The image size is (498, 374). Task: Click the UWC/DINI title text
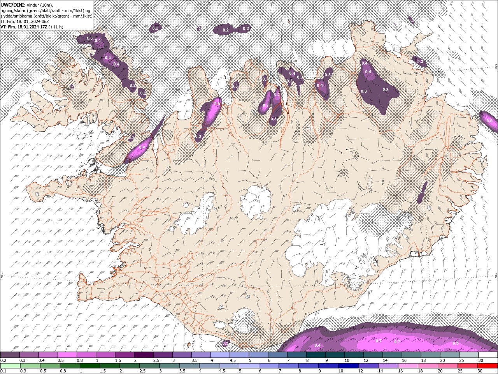click(x=12, y=4)
